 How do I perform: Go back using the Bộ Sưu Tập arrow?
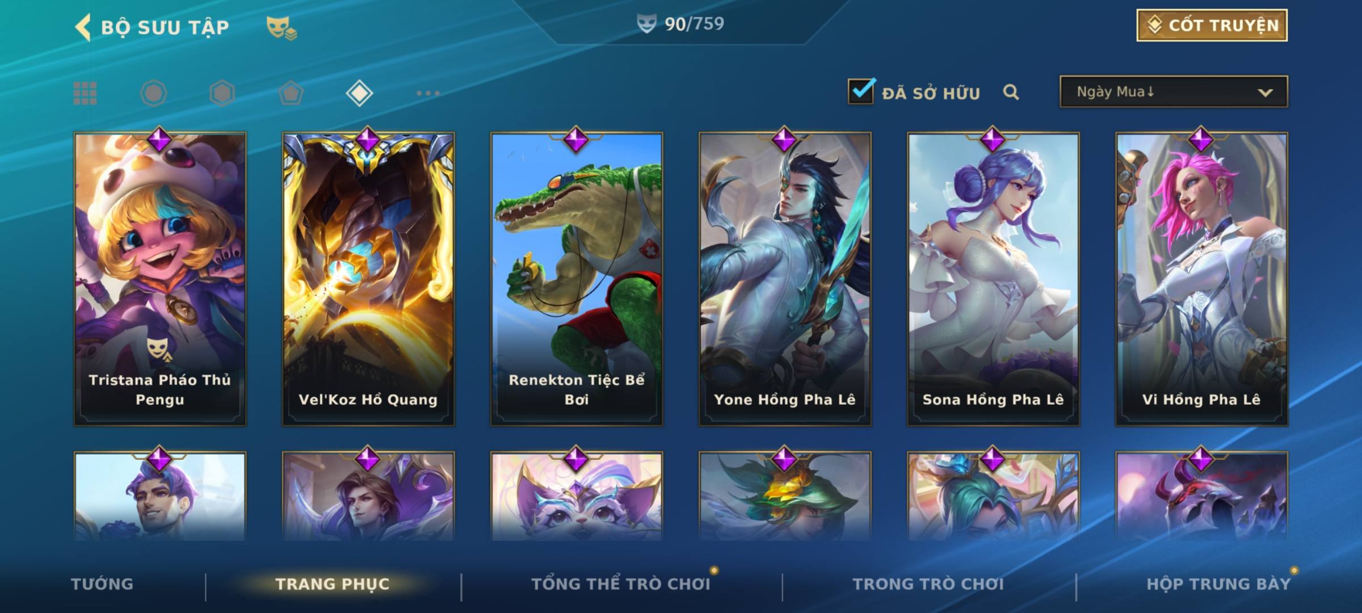pyautogui.click(x=83, y=27)
